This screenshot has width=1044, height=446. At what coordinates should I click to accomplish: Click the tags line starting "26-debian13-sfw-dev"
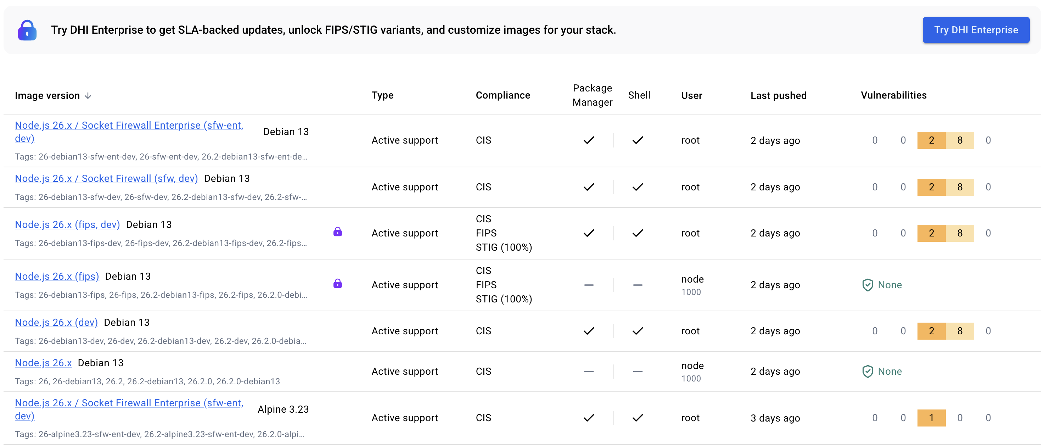(x=161, y=197)
